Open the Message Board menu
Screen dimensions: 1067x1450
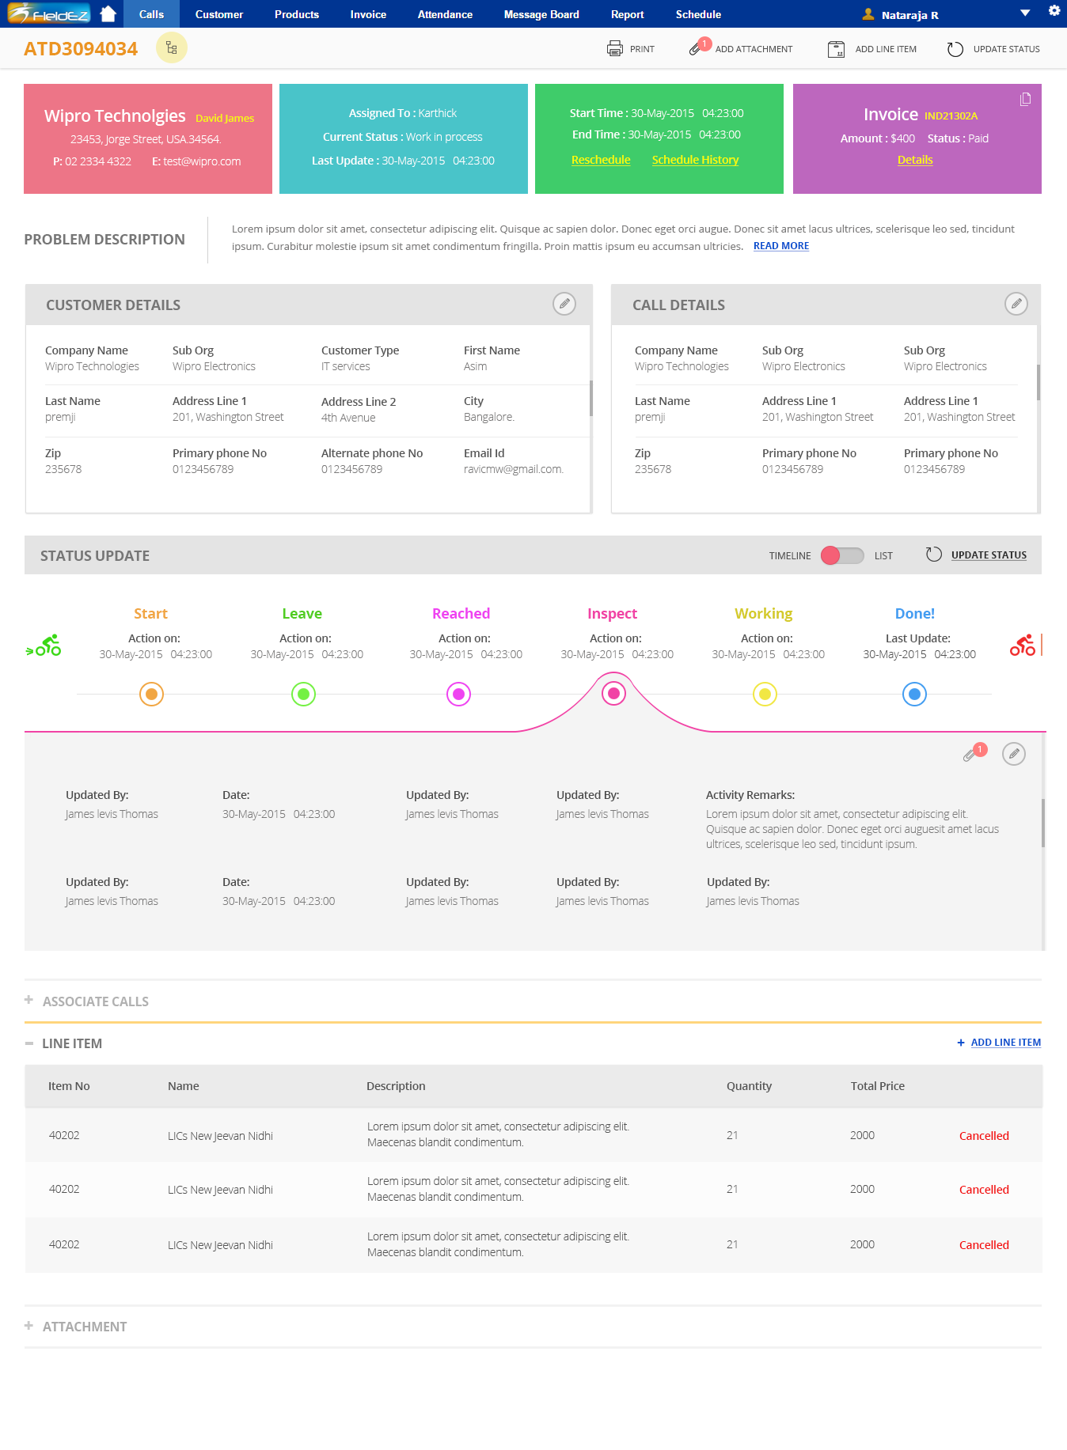click(x=541, y=14)
